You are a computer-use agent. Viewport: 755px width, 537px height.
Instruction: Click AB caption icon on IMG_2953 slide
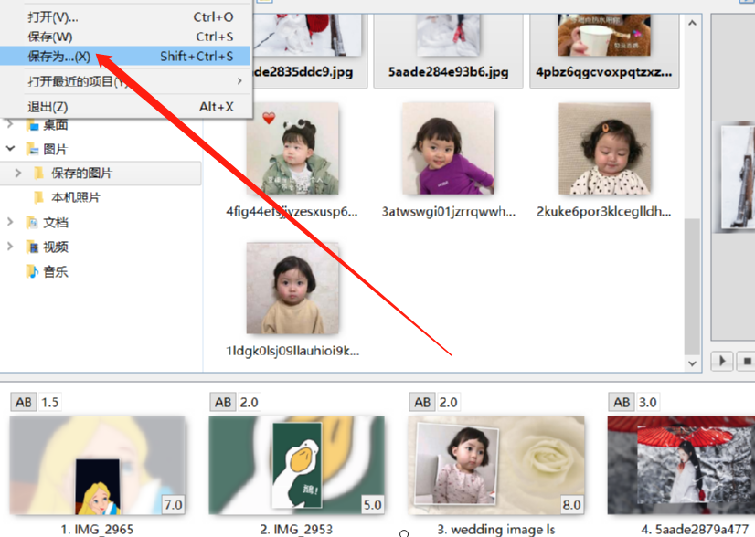[x=223, y=403]
